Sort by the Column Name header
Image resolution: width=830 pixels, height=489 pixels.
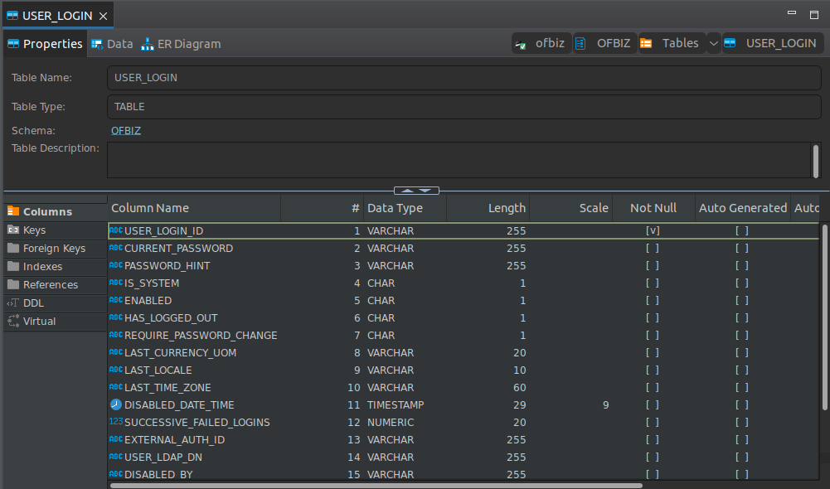click(x=150, y=208)
